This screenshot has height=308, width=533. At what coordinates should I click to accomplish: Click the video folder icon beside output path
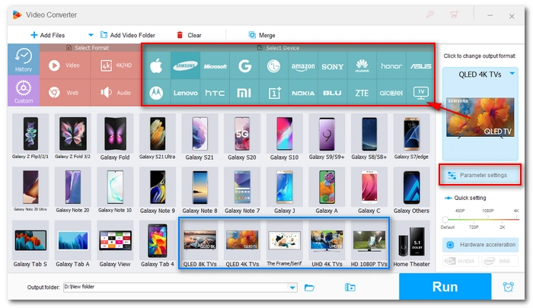click(x=349, y=287)
